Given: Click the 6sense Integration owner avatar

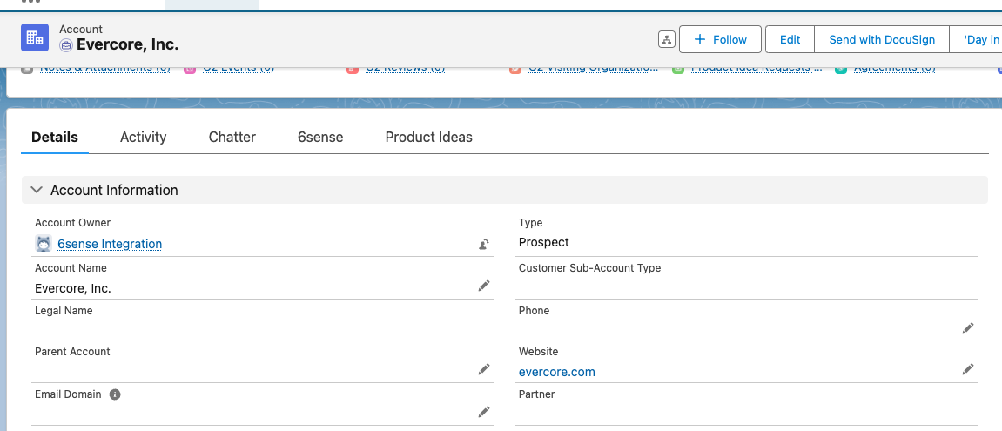Looking at the screenshot, I should tap(44, 244).
